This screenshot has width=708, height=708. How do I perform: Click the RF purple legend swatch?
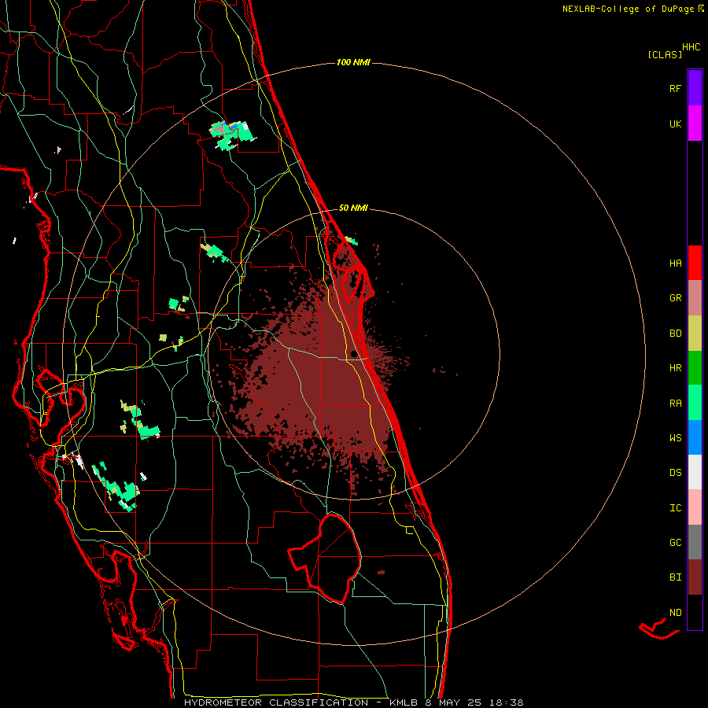pos(695,88)
